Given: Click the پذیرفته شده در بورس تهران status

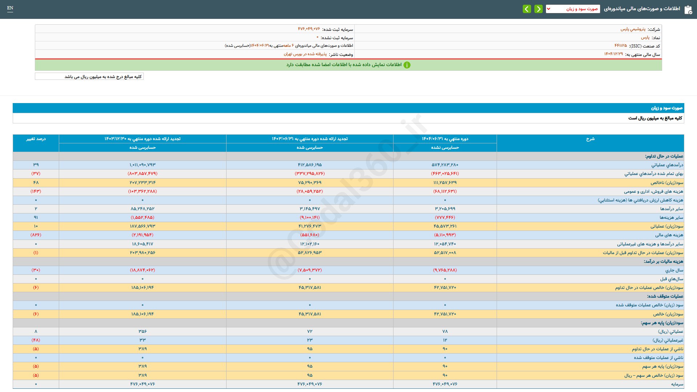Looking at the screenshot, I should click(x=305, y=54).
